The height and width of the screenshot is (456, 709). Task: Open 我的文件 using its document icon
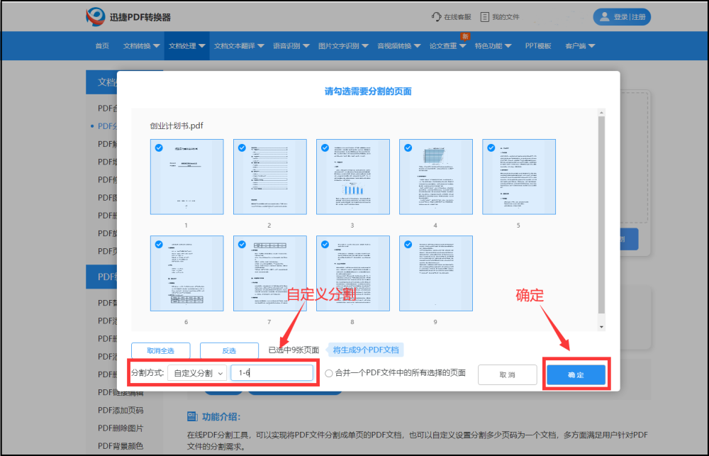click(x=485, y=16)
